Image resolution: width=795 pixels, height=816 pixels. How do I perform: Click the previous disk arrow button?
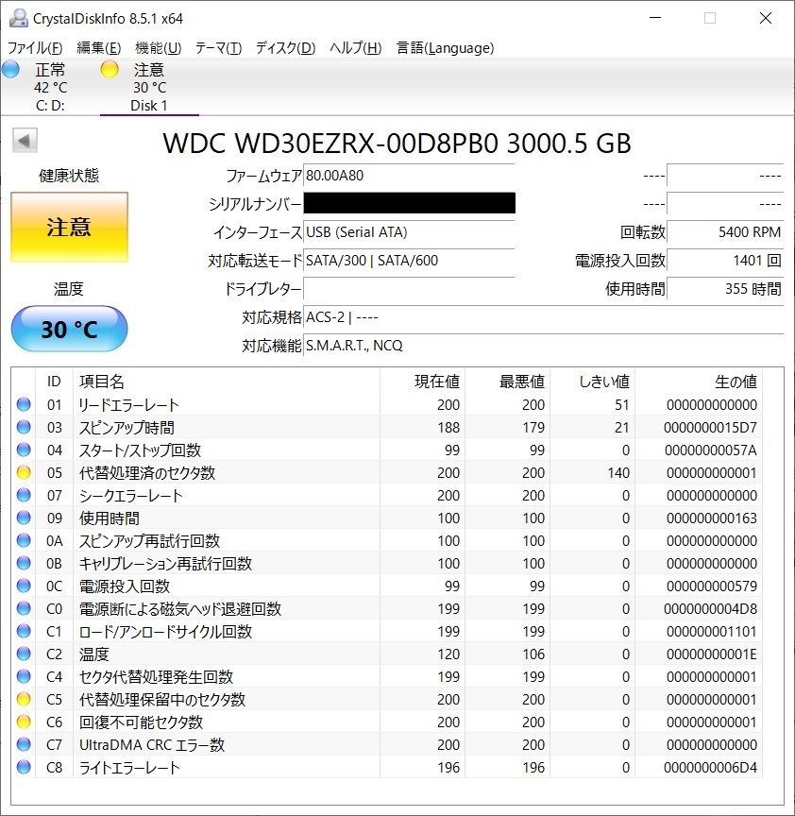(25, 141)
